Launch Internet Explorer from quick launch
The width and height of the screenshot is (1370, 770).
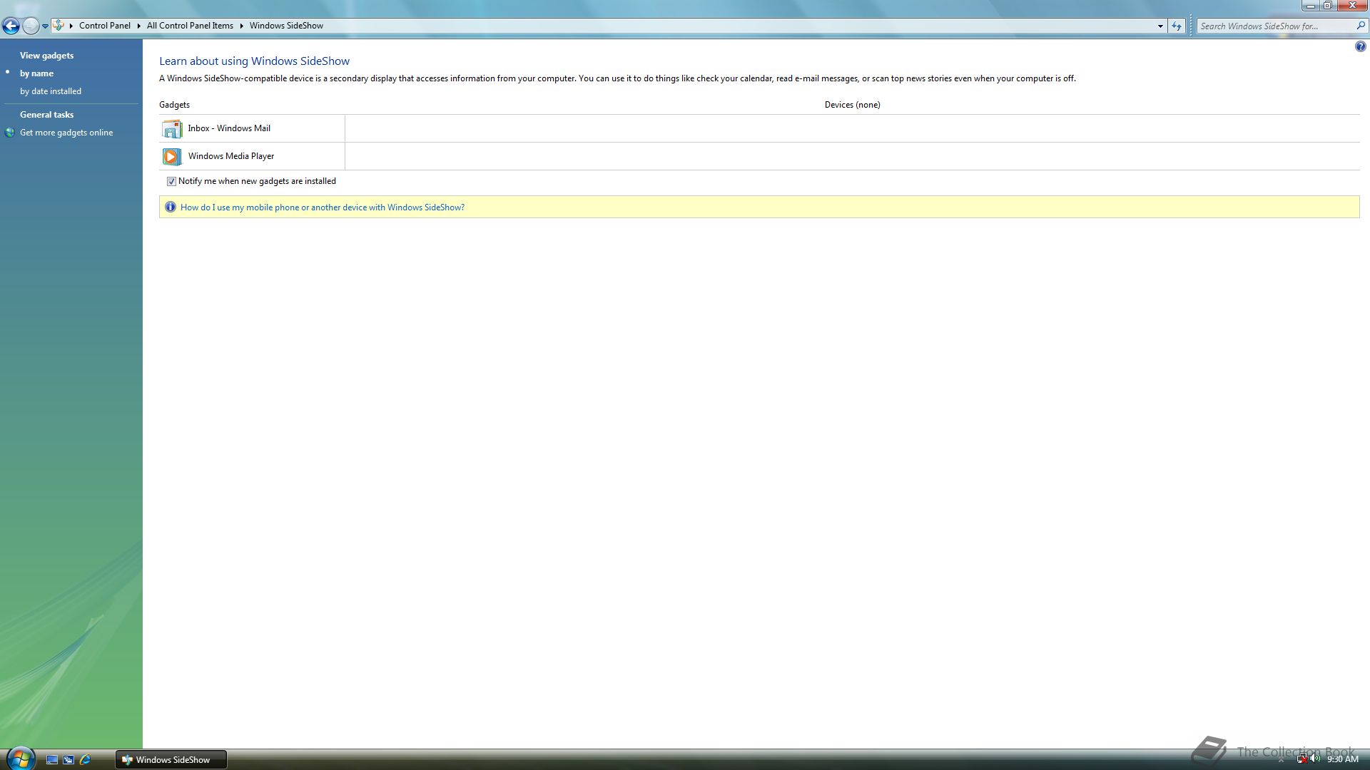86,760
